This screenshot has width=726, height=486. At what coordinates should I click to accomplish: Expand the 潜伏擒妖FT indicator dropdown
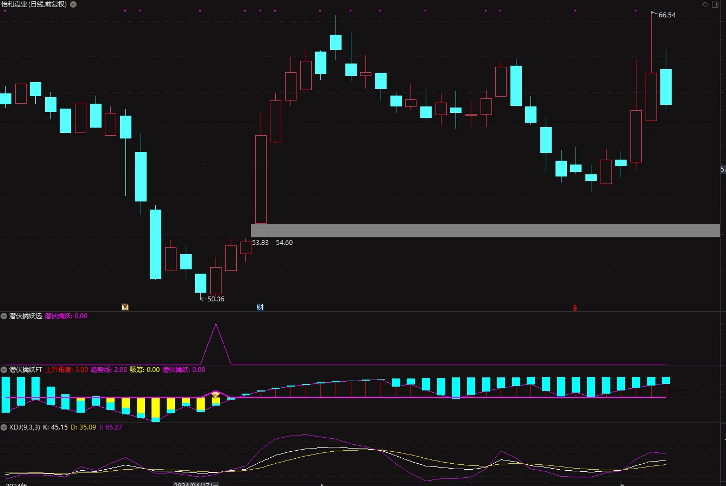[4, 369]
